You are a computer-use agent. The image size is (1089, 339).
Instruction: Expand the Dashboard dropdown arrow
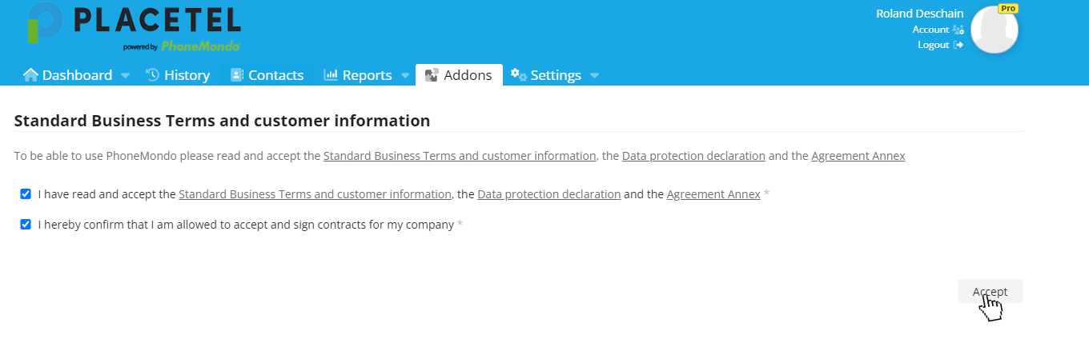pos(125,76)
